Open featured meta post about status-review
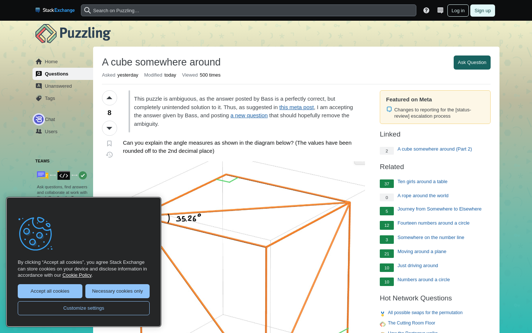Image resolution: width=532 pixels, height=333 pixels. point(433,113)
